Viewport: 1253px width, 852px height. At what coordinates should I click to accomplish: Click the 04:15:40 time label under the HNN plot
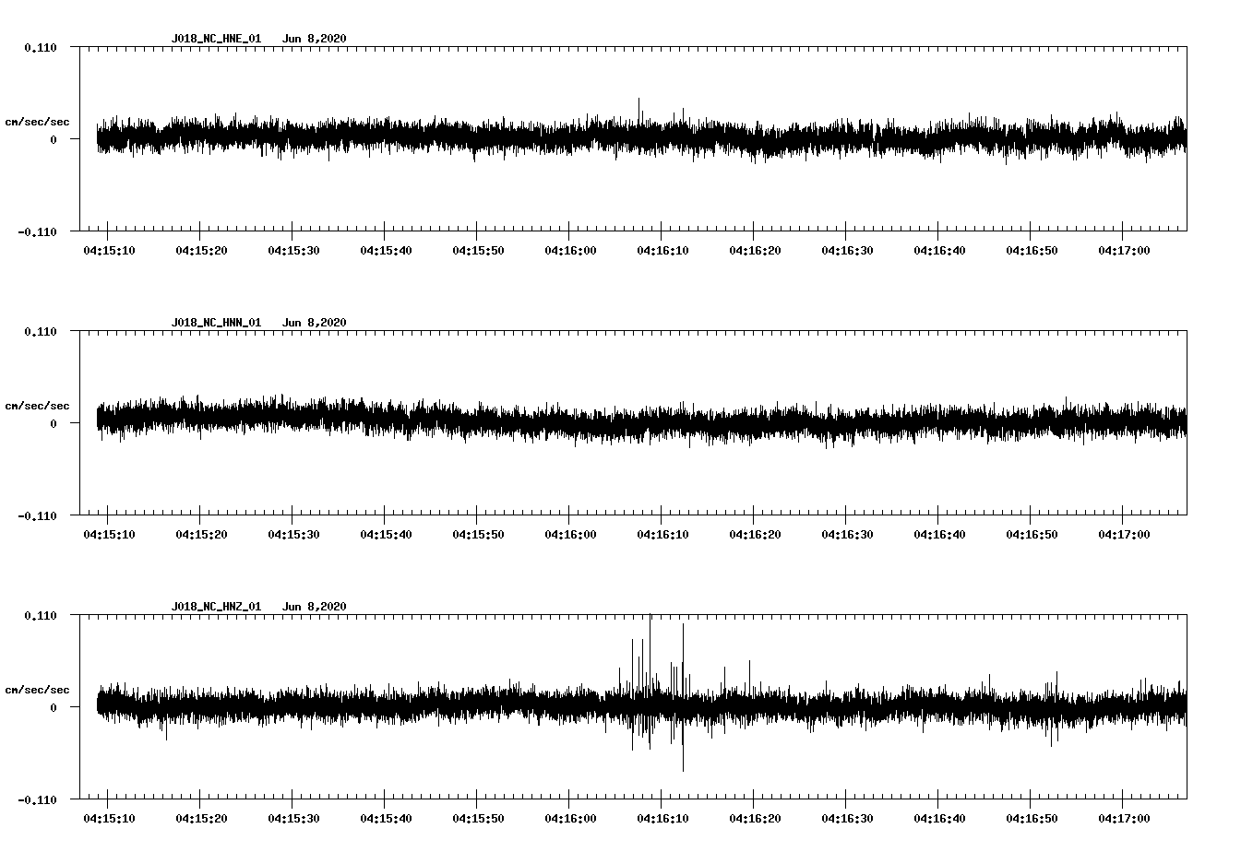[386, 535]
